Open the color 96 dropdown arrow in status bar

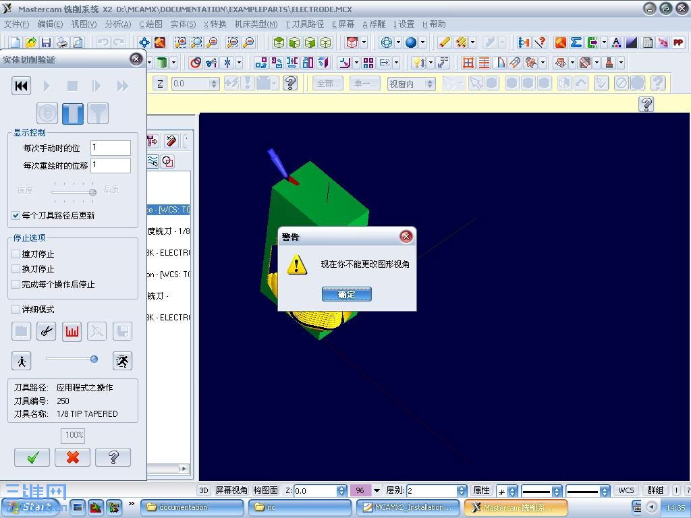(x=377, y=490)
